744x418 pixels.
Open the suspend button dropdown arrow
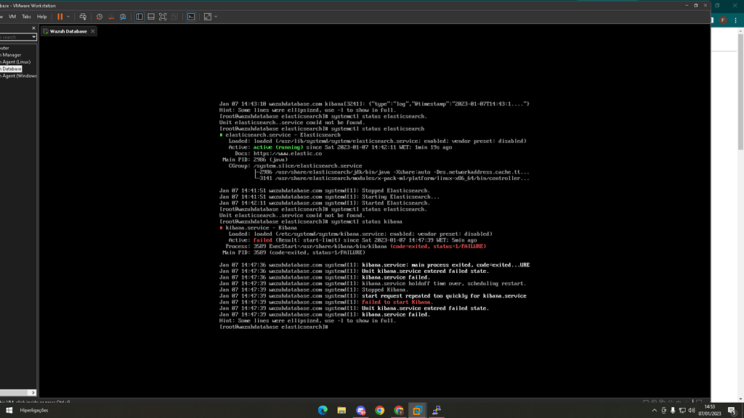coord(69,16)
